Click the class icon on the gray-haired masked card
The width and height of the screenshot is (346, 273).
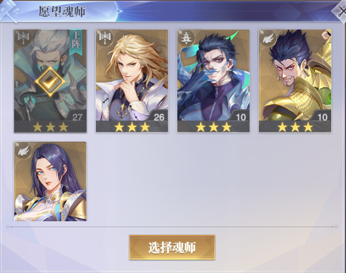point(23,38)
